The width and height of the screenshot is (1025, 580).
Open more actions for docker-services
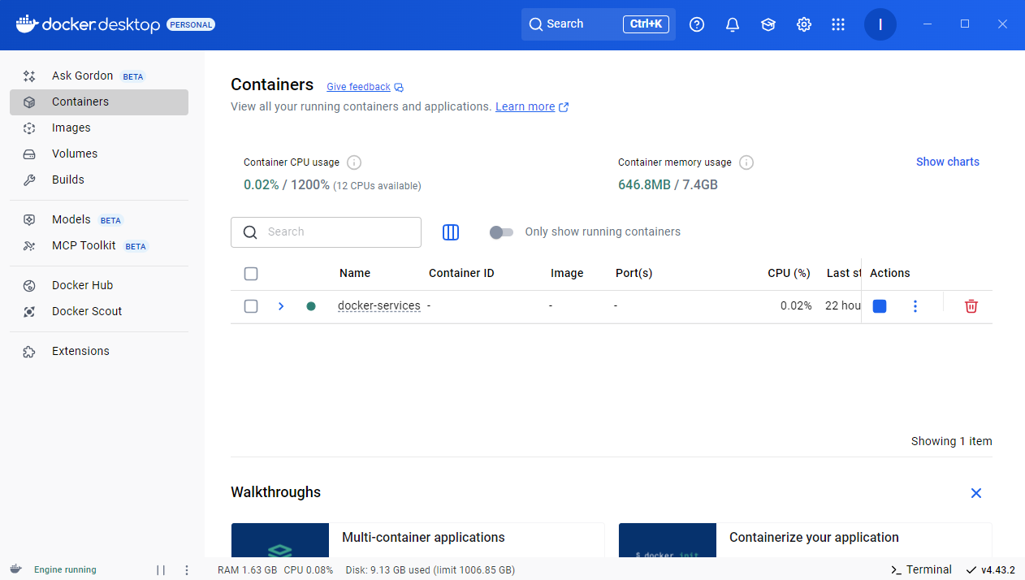(915, 306)
